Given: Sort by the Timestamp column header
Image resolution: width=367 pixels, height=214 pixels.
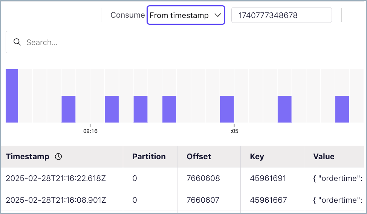Looking at the screenshot, I should pos(28,157).
